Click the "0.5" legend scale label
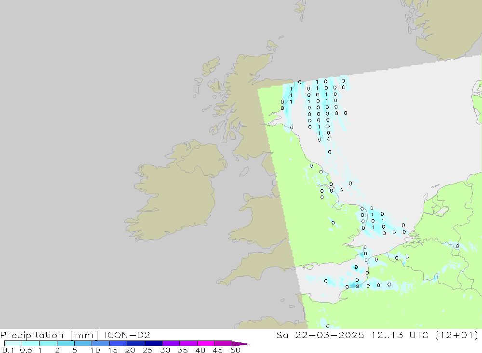482x353 pixels. tap(26, 350)
